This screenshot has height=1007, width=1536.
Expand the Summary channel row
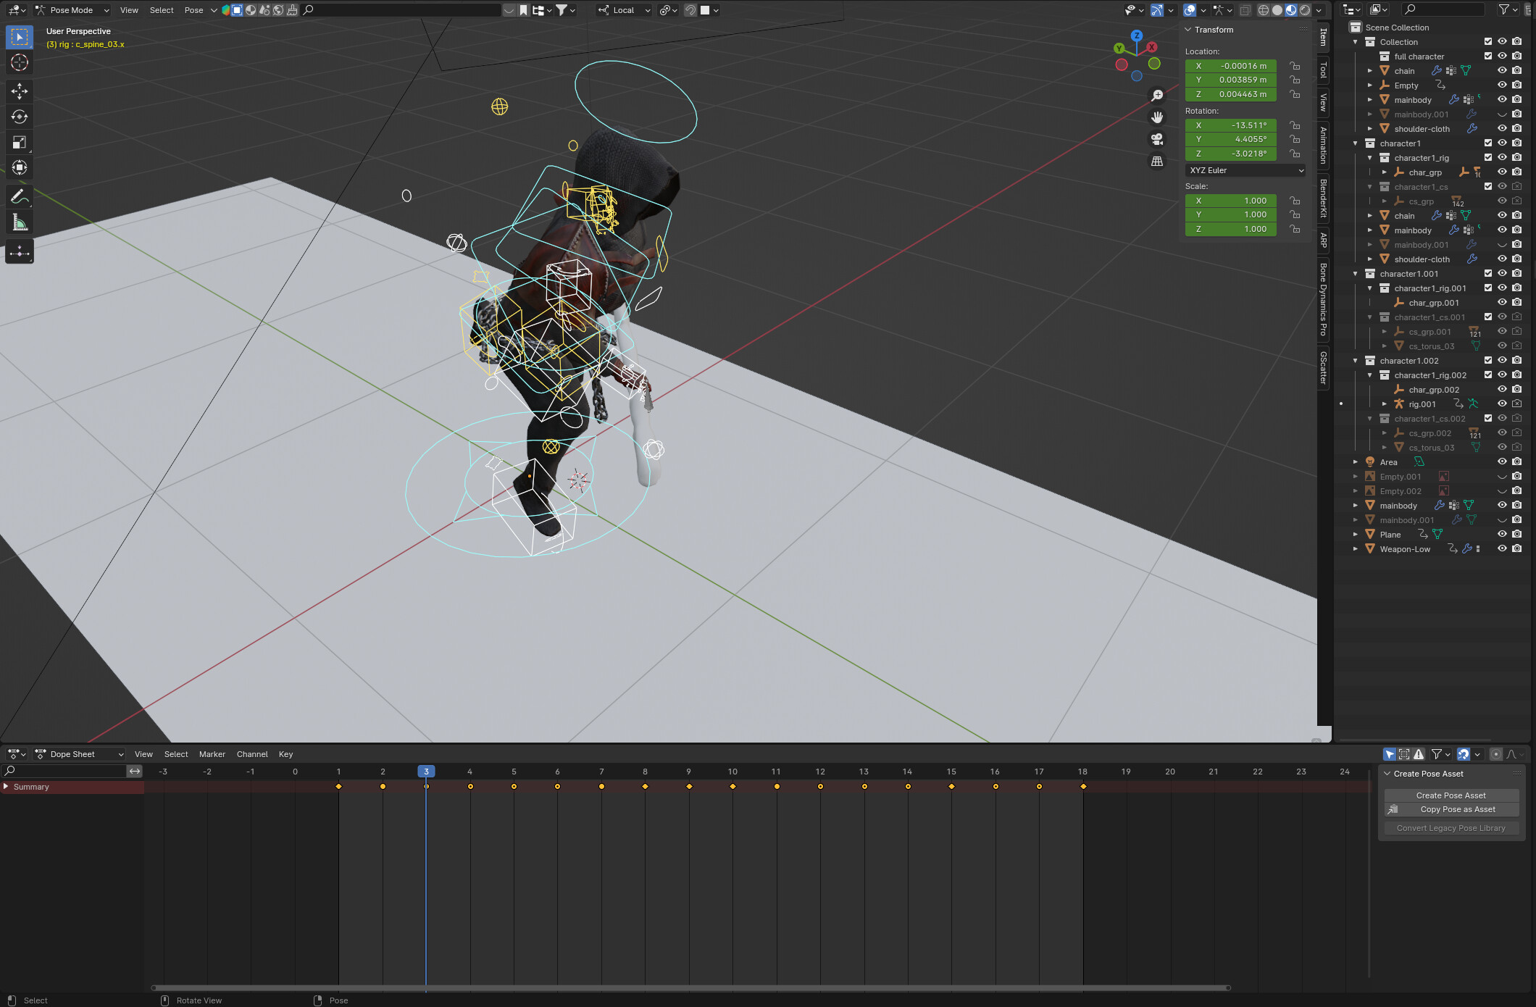point(6,787)
